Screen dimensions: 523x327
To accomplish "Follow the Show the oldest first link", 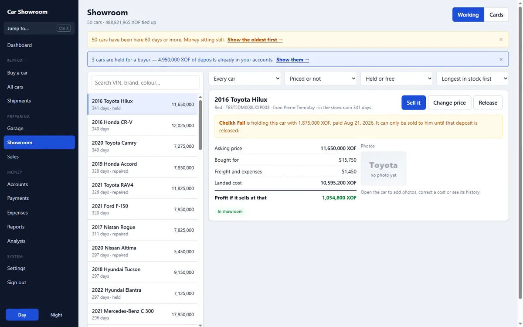I will click(255, 40).
